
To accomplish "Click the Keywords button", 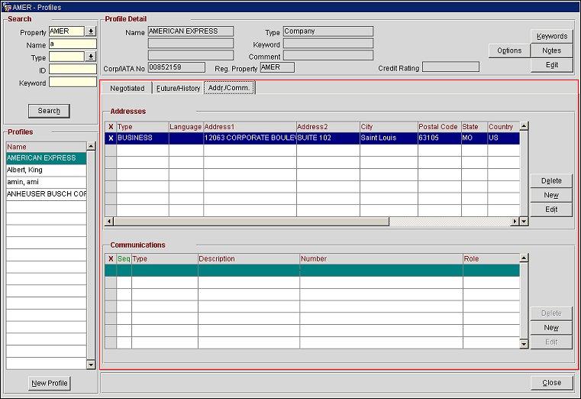I will click(551, 36).
